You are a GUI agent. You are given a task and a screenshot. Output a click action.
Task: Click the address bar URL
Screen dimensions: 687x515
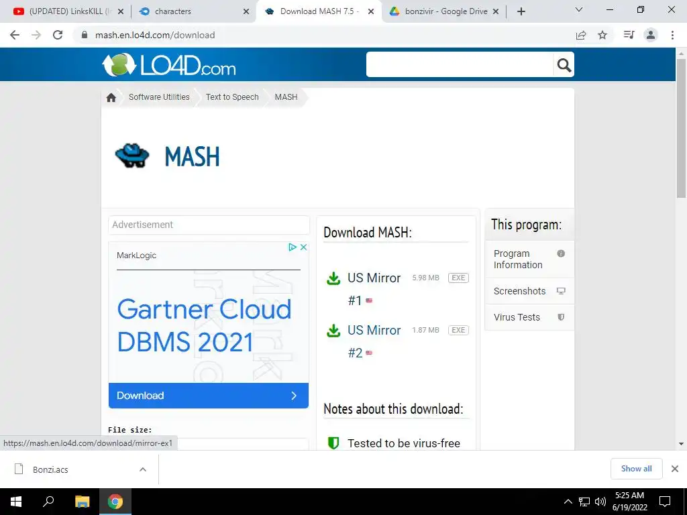[x=155, y=35]
